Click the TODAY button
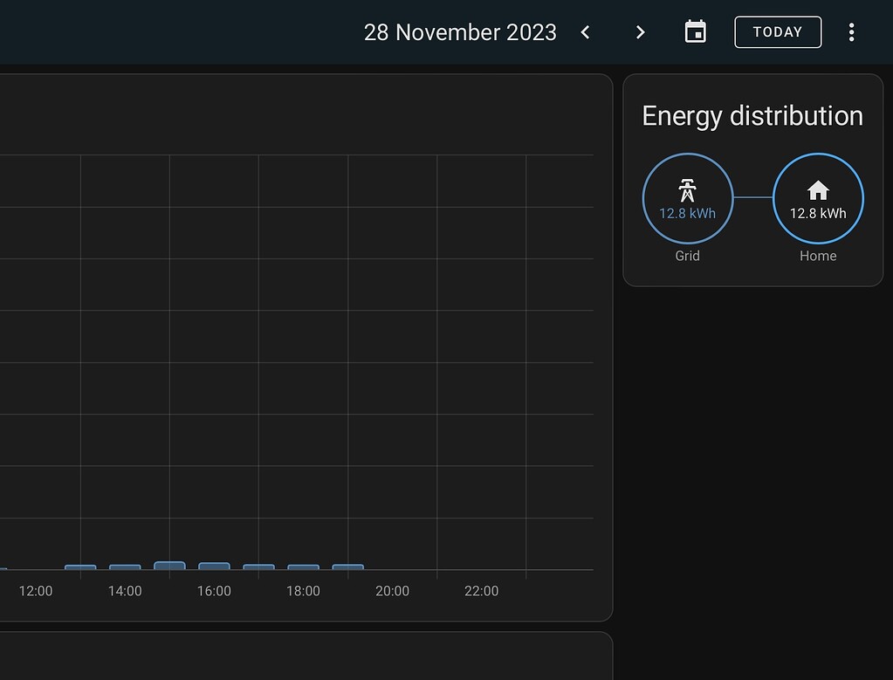This screenshot has width=893, height=680. click(x=777, y=31)
